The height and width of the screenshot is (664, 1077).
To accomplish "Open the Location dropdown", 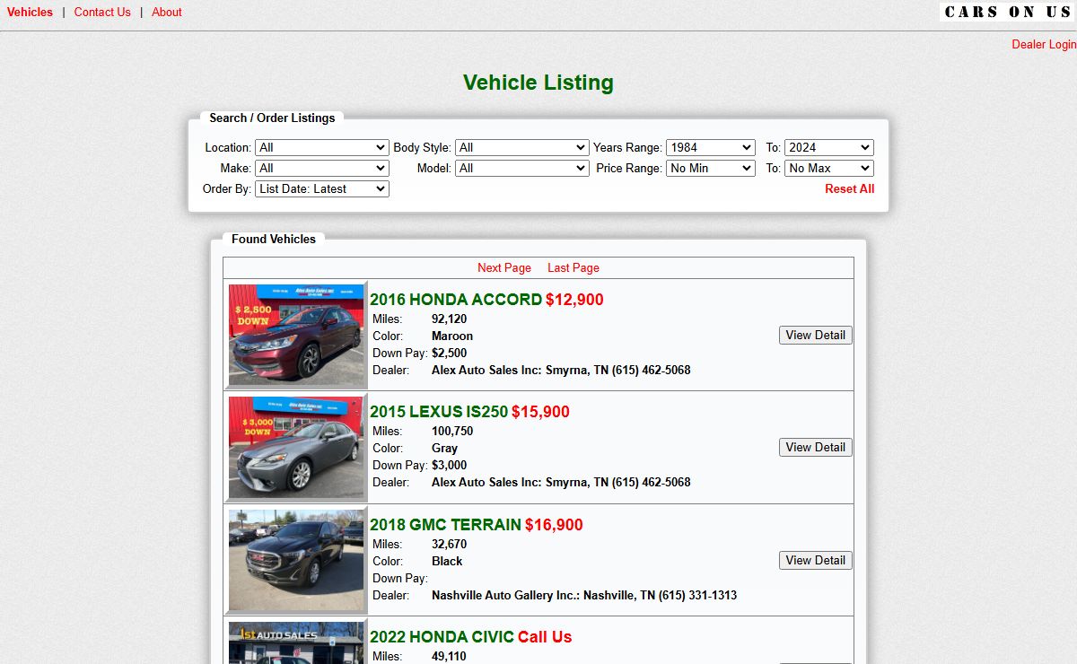I will (x=322, y=147).
